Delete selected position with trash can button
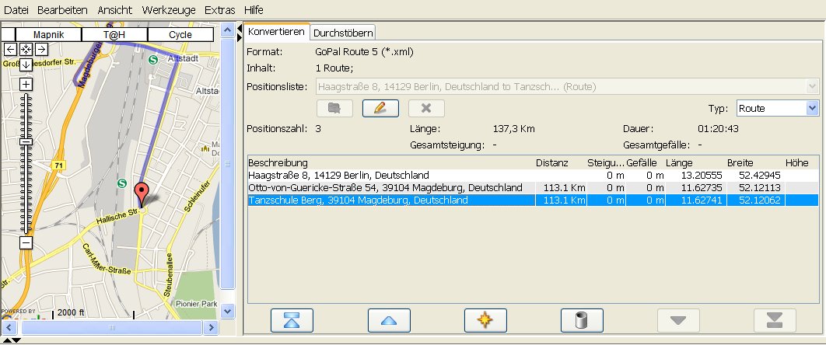The width and height of the screenshot is (826, 345). click(x=581, y=320)
